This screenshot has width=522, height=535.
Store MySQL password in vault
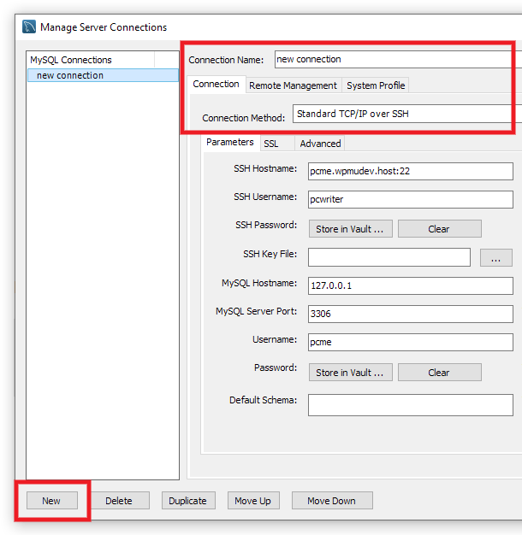click(x=351, y=373)
